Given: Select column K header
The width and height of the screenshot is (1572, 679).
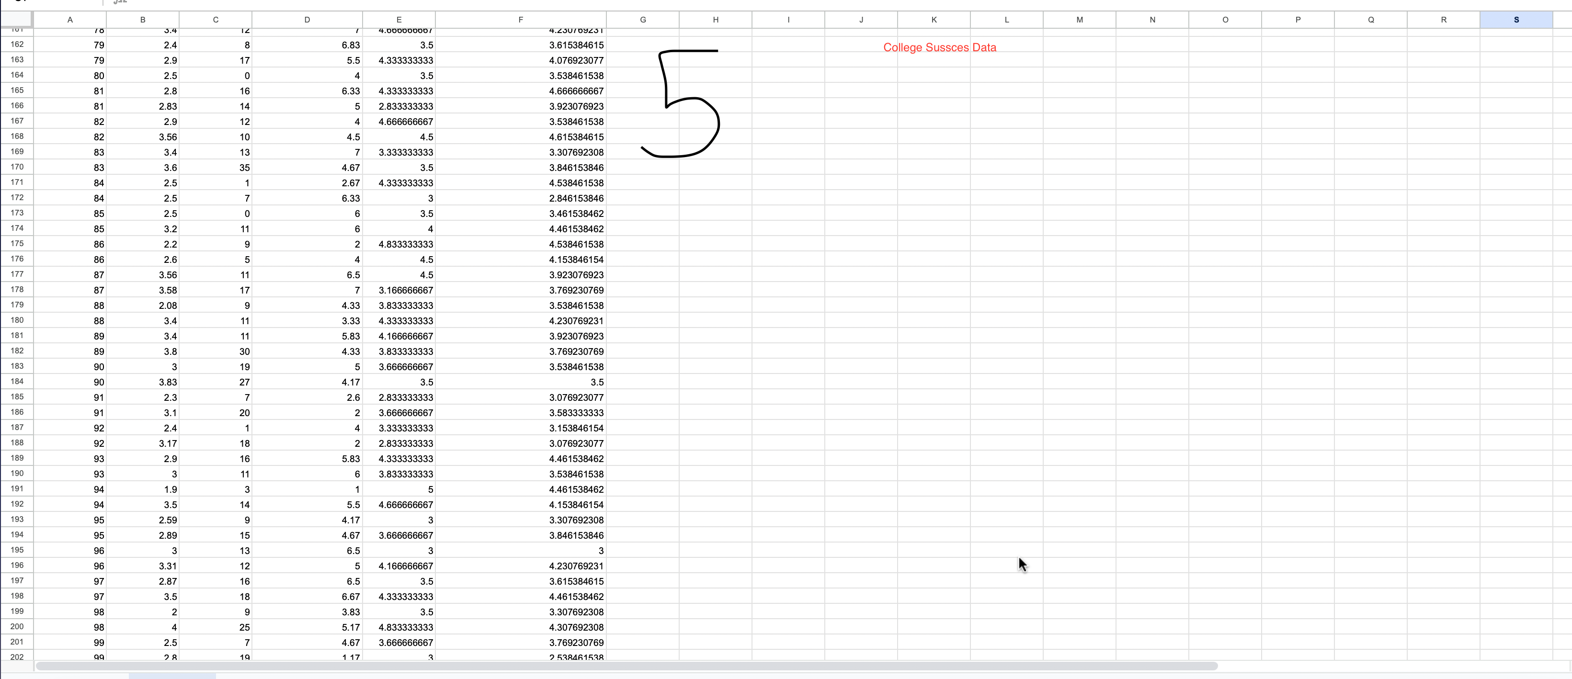Looking at the screenshot, I should pos(934,19).
